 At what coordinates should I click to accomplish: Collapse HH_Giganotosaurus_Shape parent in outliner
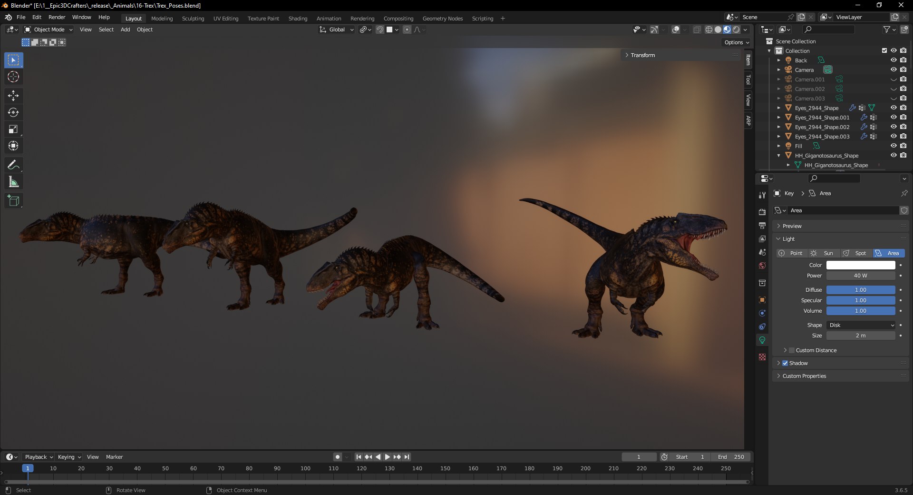(779, 156)
